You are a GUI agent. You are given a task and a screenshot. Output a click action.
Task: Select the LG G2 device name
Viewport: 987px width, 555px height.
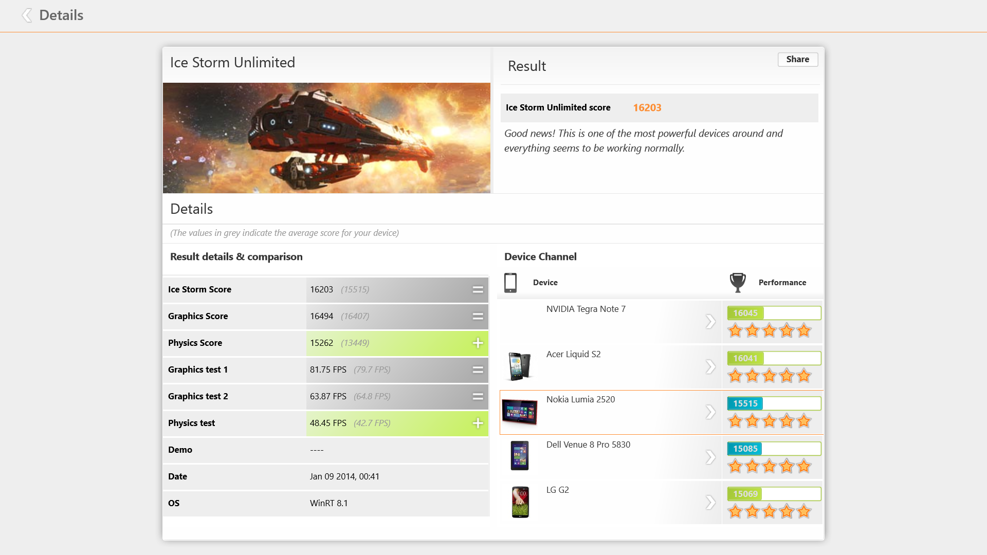(557, 490)
